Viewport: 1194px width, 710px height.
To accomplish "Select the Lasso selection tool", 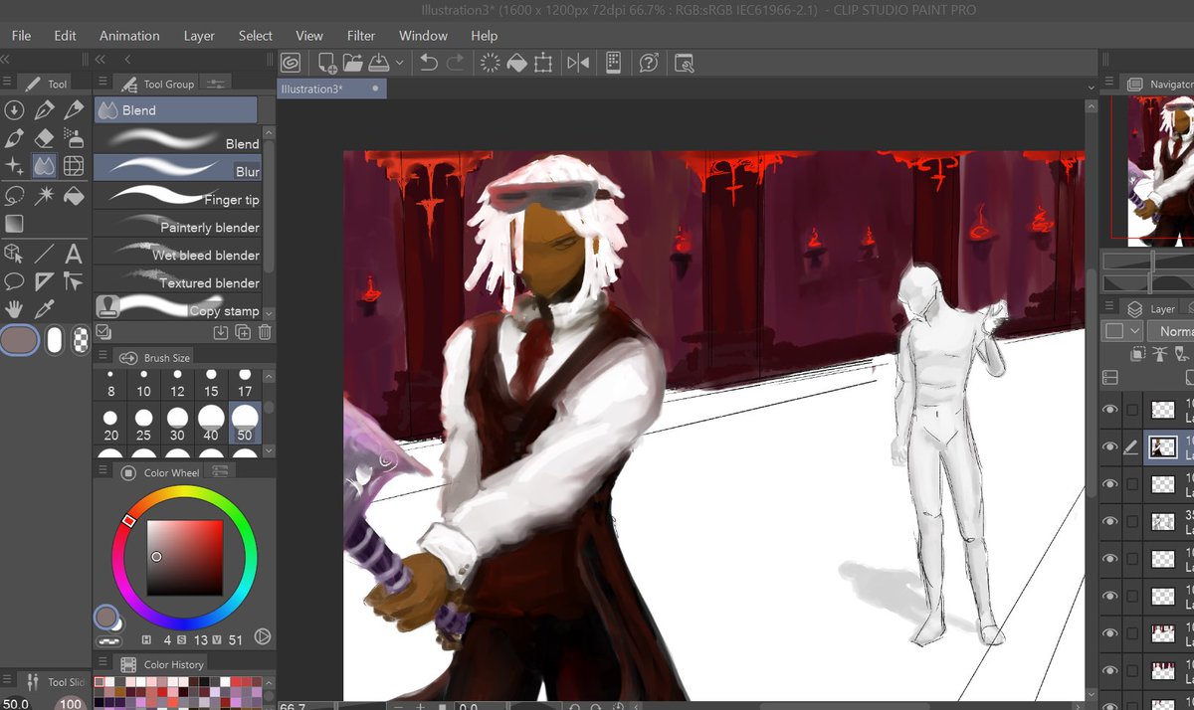I will point(14,195).
